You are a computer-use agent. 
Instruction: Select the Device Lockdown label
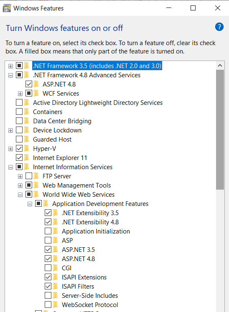click(57, 130)
